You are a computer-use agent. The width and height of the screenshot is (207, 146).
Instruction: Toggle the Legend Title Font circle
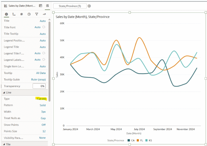pos(44,53)
